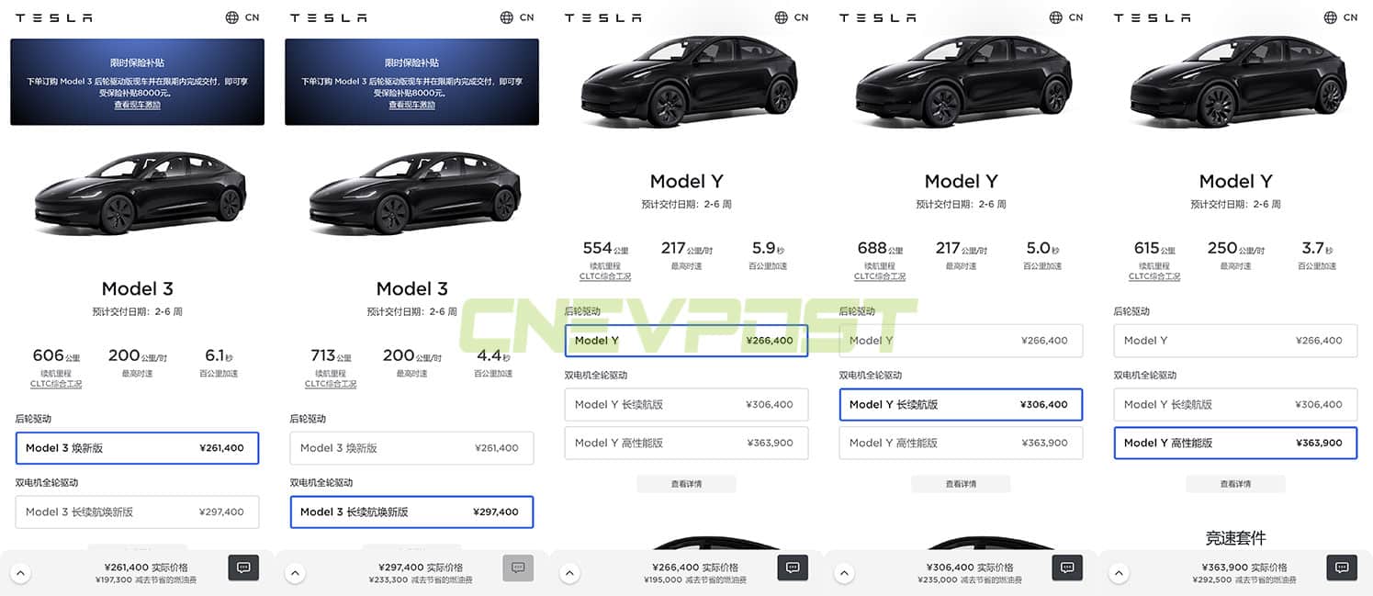1373x596 pixels.
Task: Click the 查看详情 button under the Model Y options
Action: (x=686, y=483)
